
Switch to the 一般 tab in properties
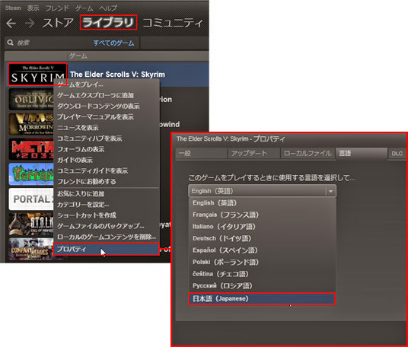click(201, 153)
